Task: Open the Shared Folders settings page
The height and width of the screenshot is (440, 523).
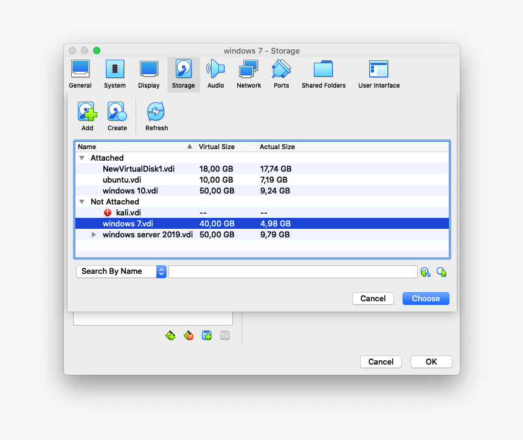Action: coord(323,73)
